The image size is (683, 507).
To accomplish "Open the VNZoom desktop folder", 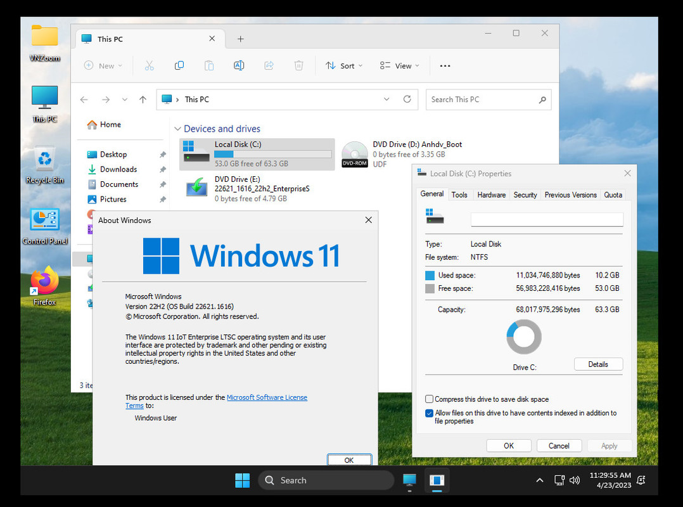I will pos(45,43).
